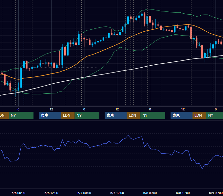Click hour label 0 above 6/8 00:00
The height and width of the screenshot is (196, 223).
pyautogui.click(x=150, y=109)
